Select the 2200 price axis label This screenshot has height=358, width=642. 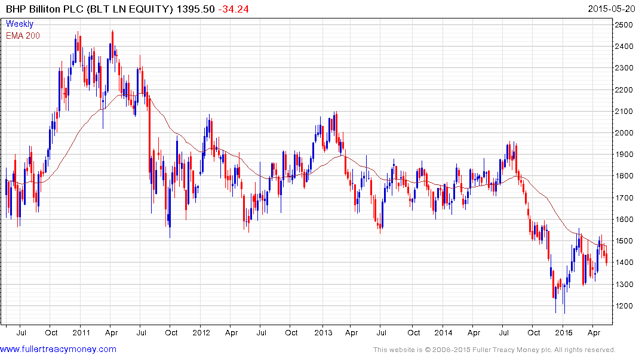click(624, 90)
